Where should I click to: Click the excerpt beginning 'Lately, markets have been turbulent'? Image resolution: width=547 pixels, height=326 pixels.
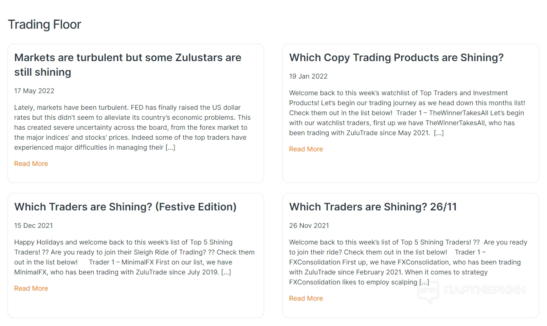pos(132,127)
